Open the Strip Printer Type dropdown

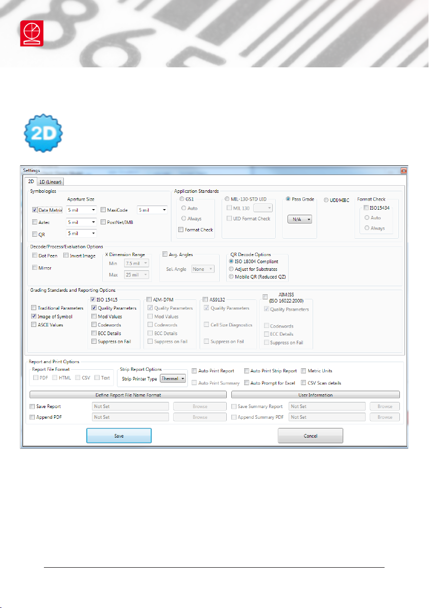(173, 378)
